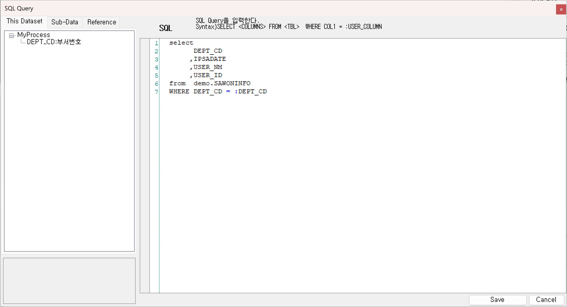This screenshot has width=567, height=307.
Task: Click the USER_ID column text
Action: pyautogui.click(x=208, y=75)
